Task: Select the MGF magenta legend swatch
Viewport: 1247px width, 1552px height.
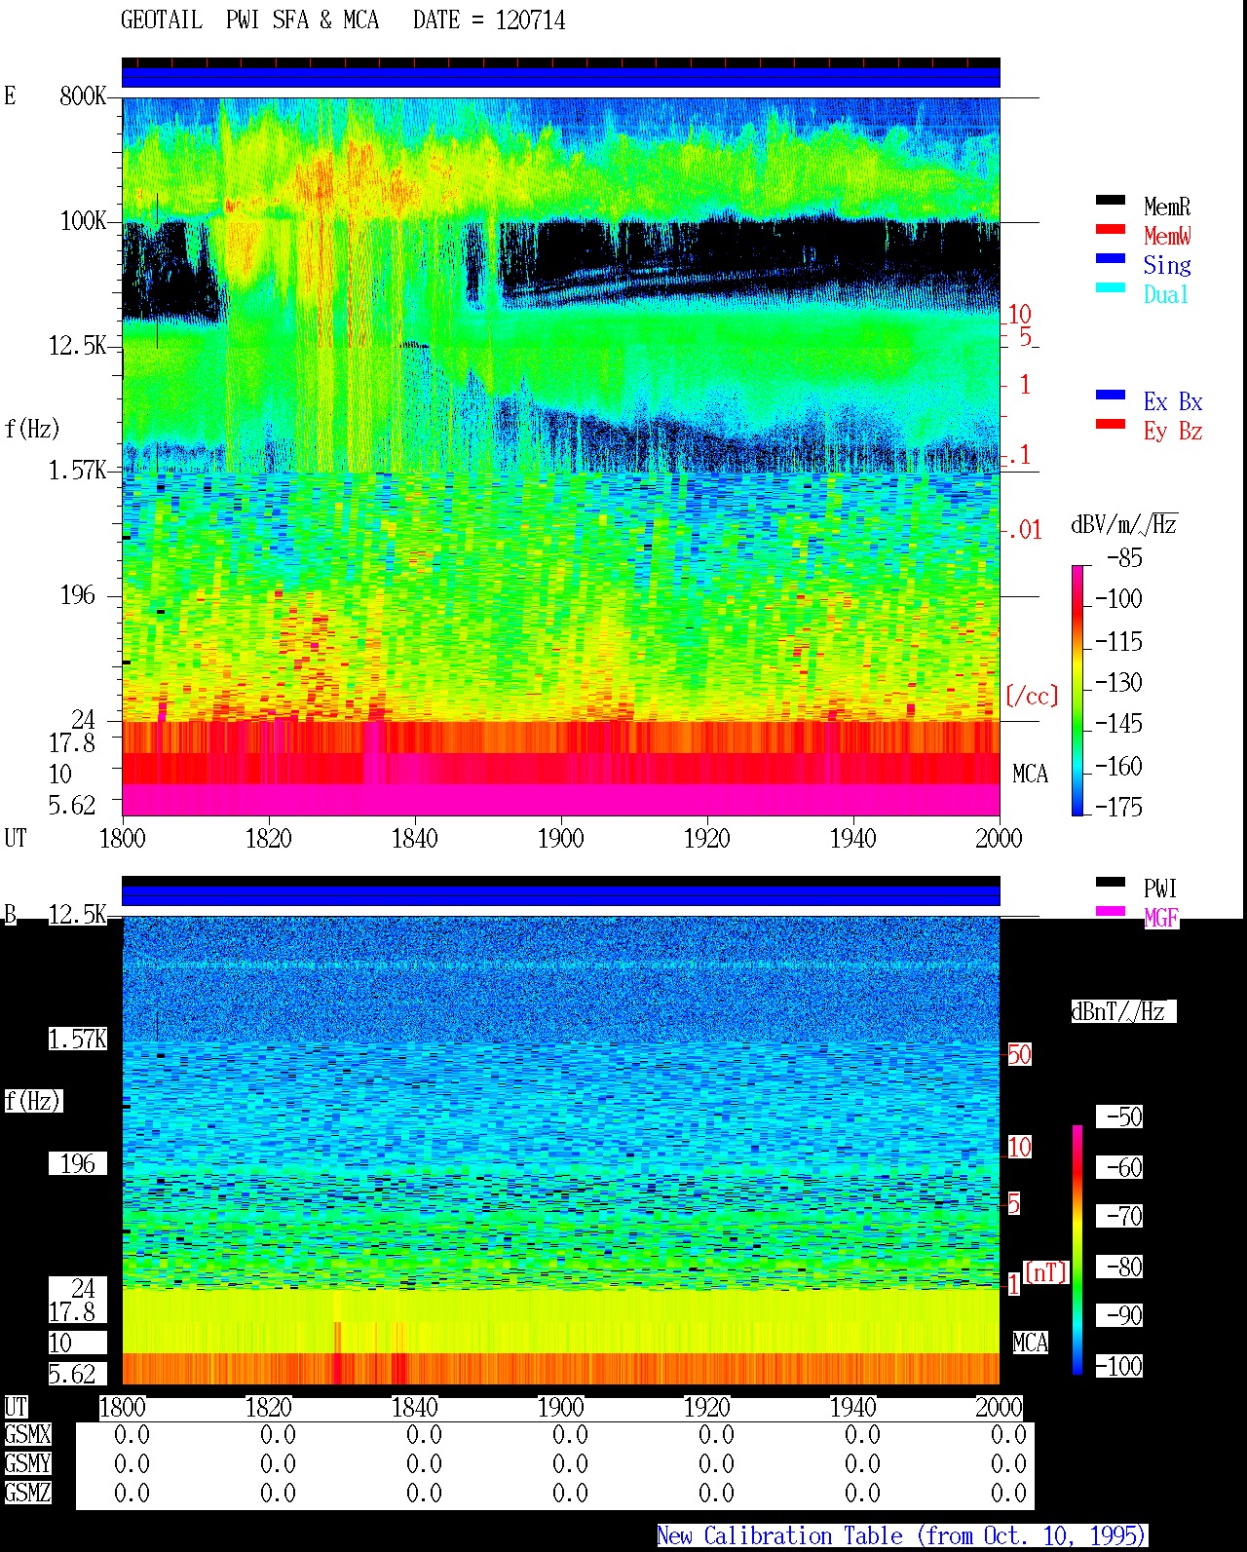Action: pyautogui.click(x=1110, y=911)
